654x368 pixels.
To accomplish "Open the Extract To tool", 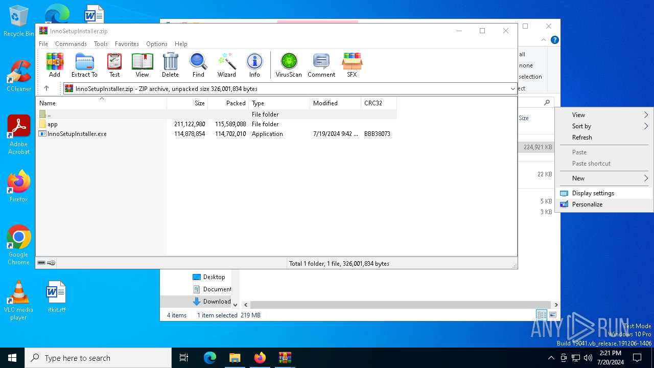I will coord(84,65).
